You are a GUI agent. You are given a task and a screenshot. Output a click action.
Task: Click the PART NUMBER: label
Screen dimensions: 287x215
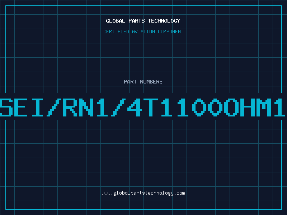coord(143,82)
